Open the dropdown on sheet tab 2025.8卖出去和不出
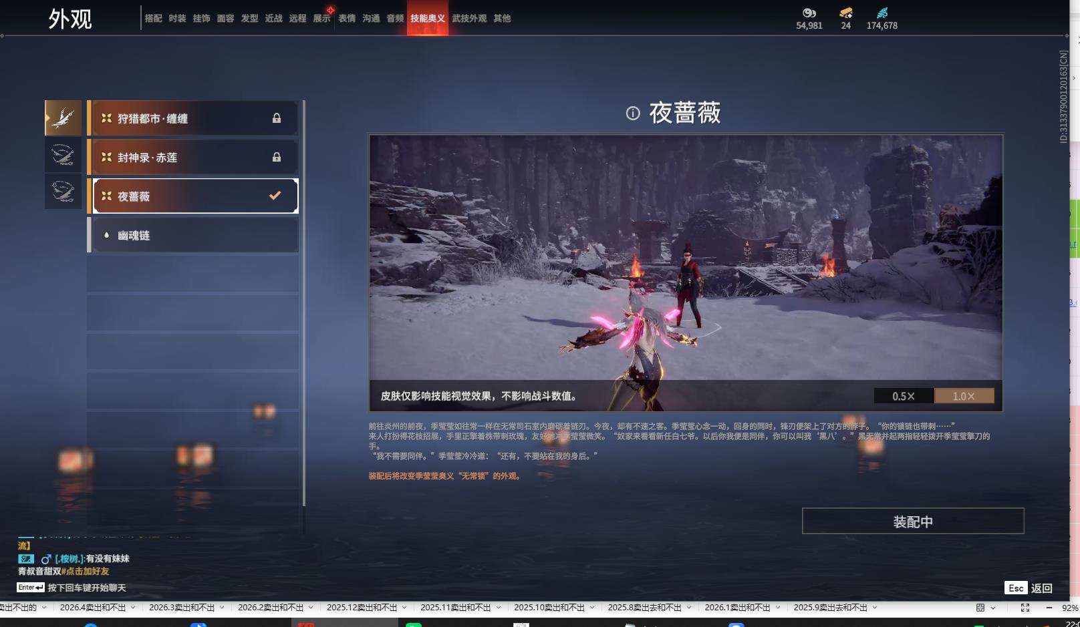This screenshot has width=1080, height=627. [689, 608]
